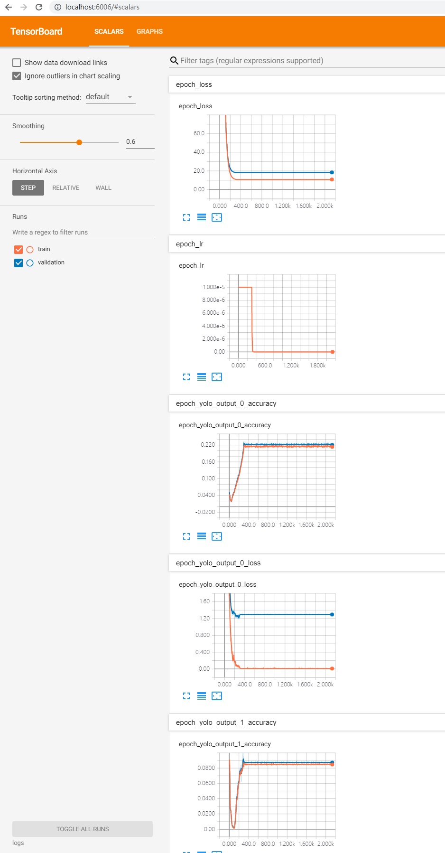Collapse the epoch_loss section header
This screenshot has height=853, width=445.
click(307, 84)
